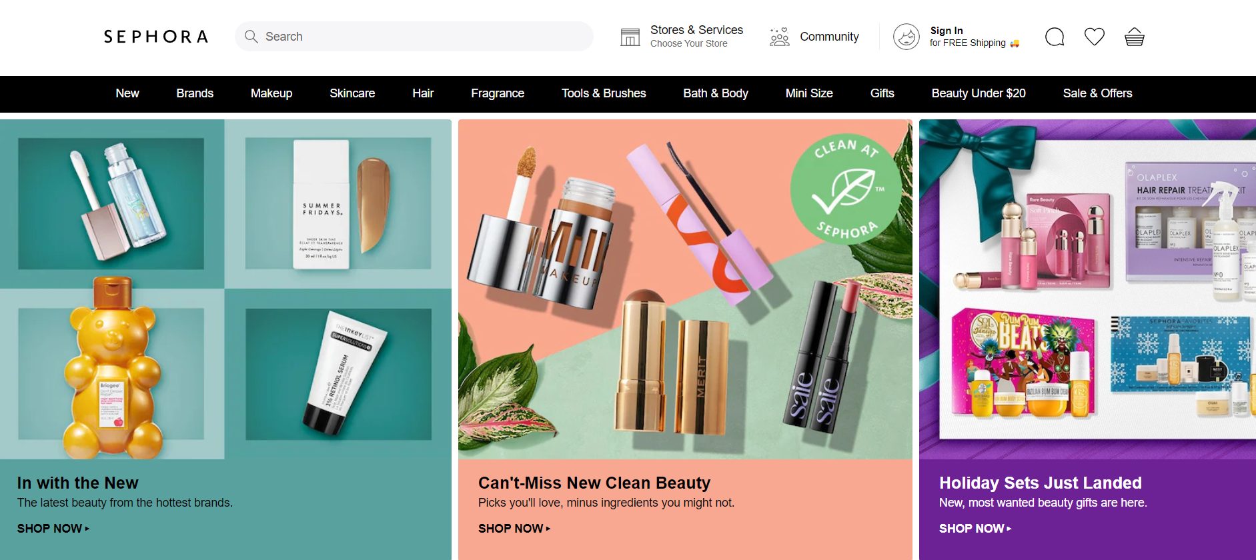Click the Sephora logo

pos(155,37)
